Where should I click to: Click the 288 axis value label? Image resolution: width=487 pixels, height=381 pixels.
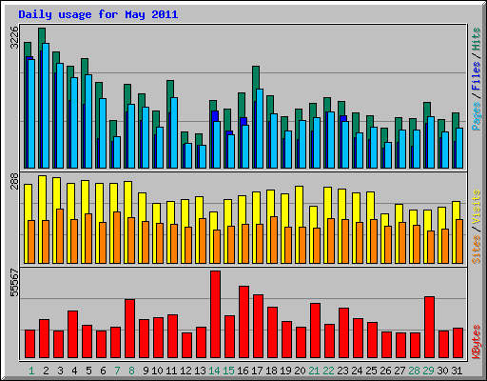coord(14,181)
